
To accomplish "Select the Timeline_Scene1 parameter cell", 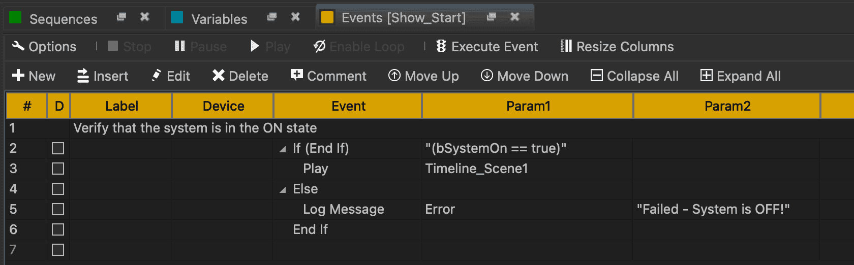I will tap(476, 169).
